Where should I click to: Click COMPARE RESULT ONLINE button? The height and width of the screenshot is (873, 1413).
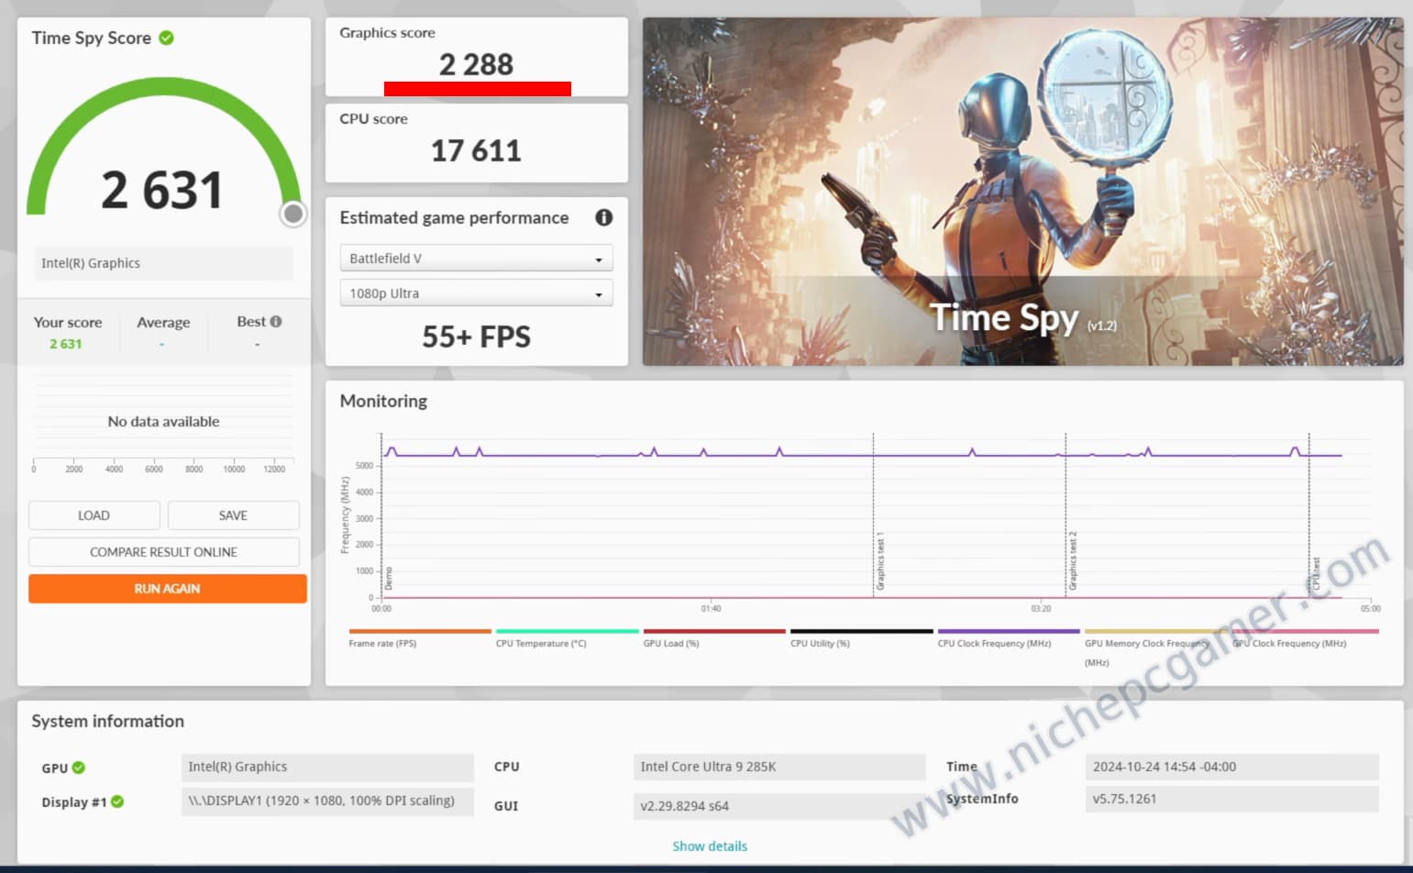pyautogui.click(x=163, y=552)
